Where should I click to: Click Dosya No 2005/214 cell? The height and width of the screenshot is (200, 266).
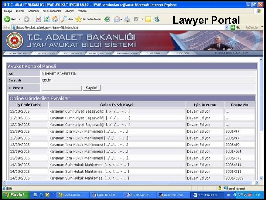tap(239, 165)
